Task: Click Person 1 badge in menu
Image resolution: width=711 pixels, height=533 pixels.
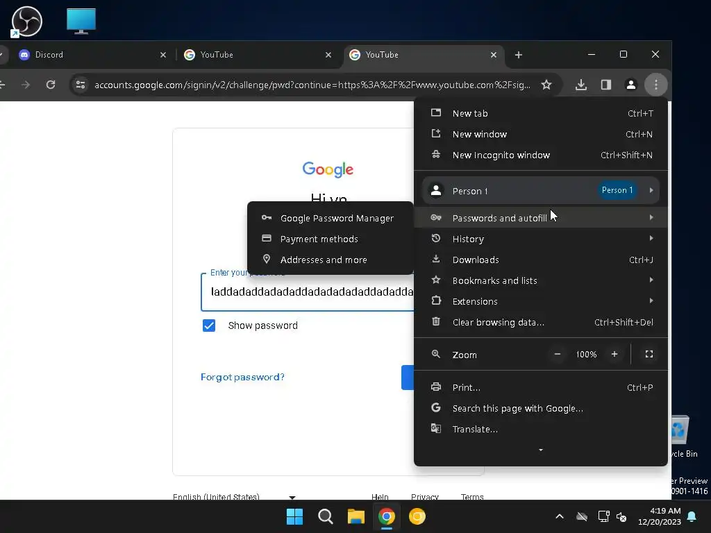Action: (617, 190)
